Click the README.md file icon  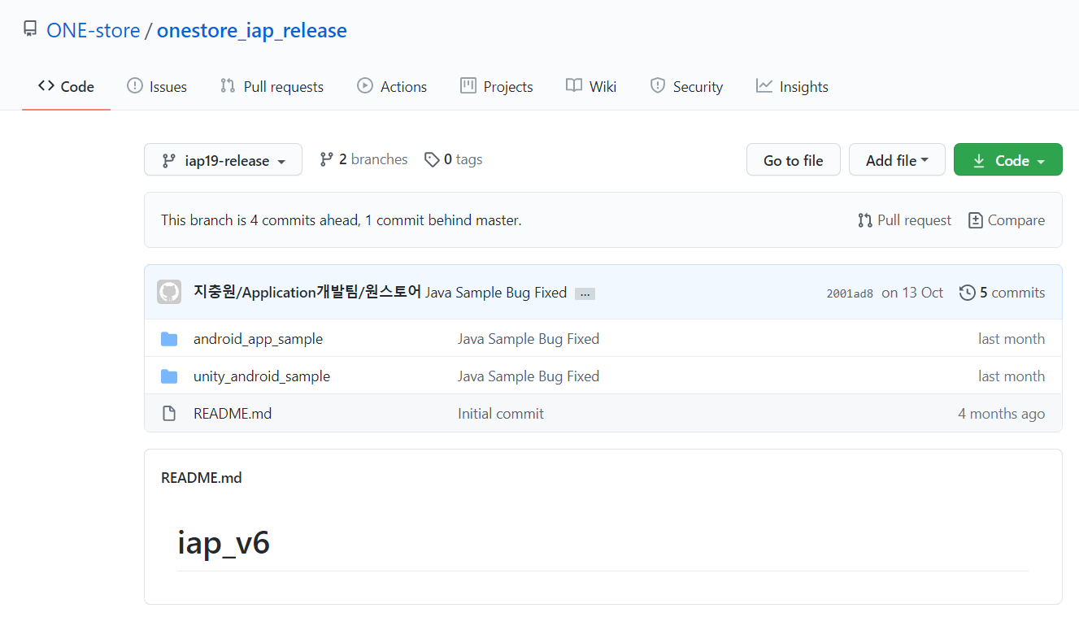point(169,414)
